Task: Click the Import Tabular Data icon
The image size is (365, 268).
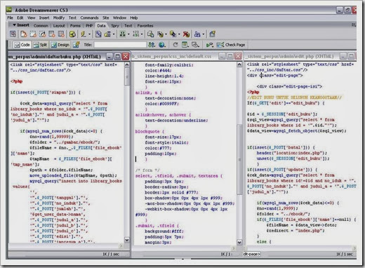Action: click(x=13, y=34)
